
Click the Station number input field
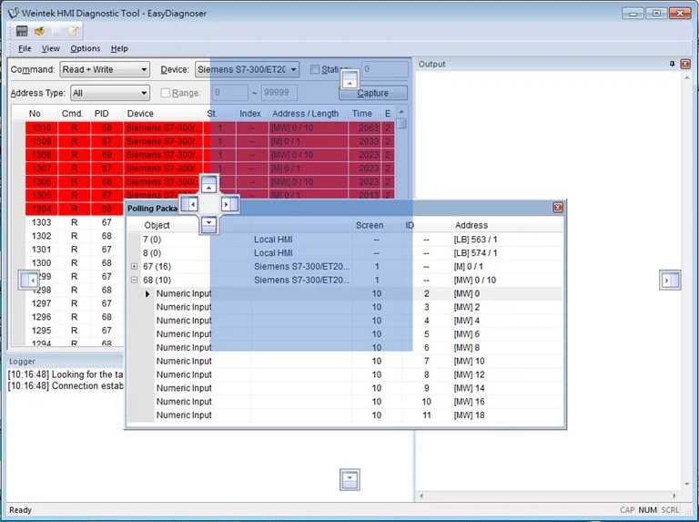(x=385, y=69)
